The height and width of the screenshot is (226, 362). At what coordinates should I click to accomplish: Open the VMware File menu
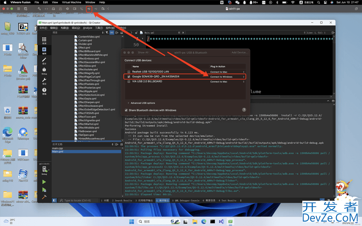click(x=37, y=2)
